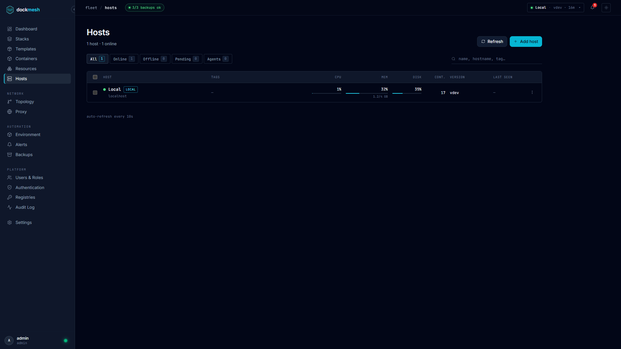This screenshot has height=349, width=621.
Task: Click the Proxy globe icon
Action: pyautogui.click(x=10, y=111)
